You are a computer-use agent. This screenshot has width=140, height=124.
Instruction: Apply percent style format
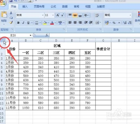click(114, 23)
